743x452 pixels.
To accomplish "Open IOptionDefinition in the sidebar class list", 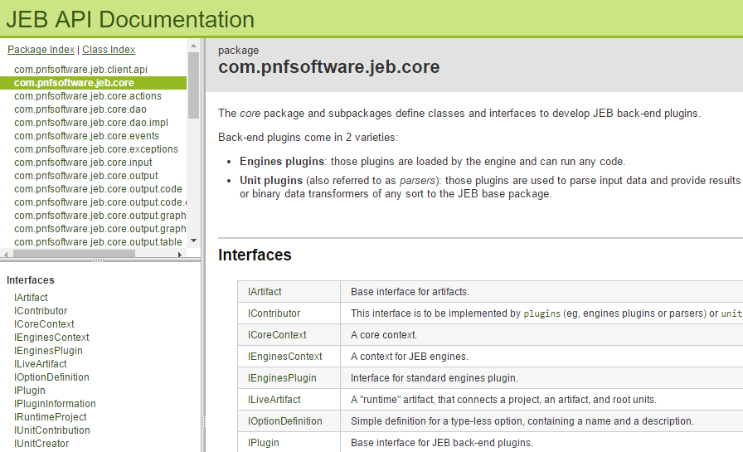I will pyautogui.click(x=51, y=377).
